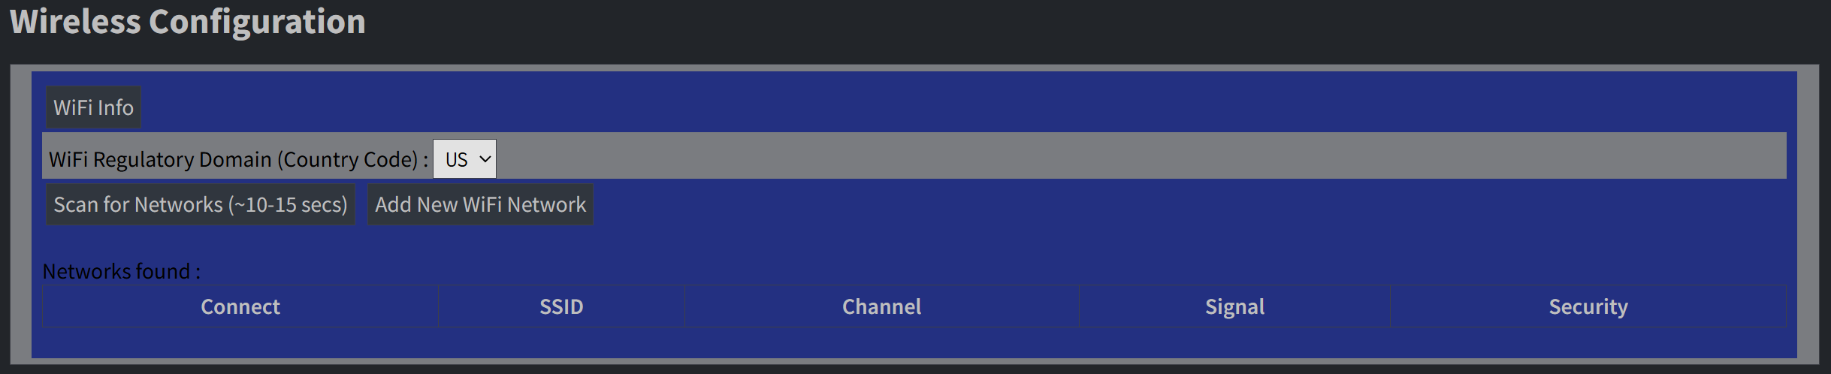Click the chevron arrow on the country selector
The width and height of the screenshot is (1831, 374).
coord(485,159)
